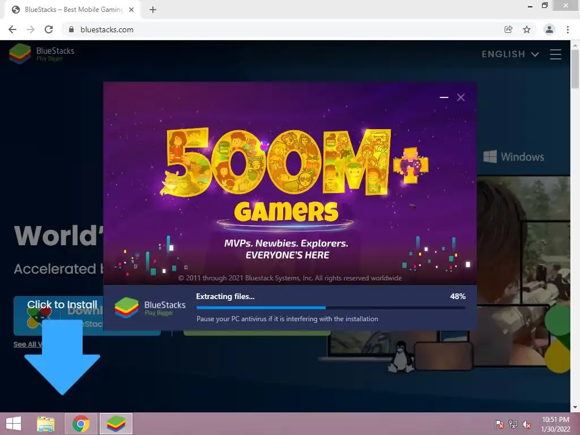Click the muted volume tray icon
This screenshot has height=435, width=580.
527,424
